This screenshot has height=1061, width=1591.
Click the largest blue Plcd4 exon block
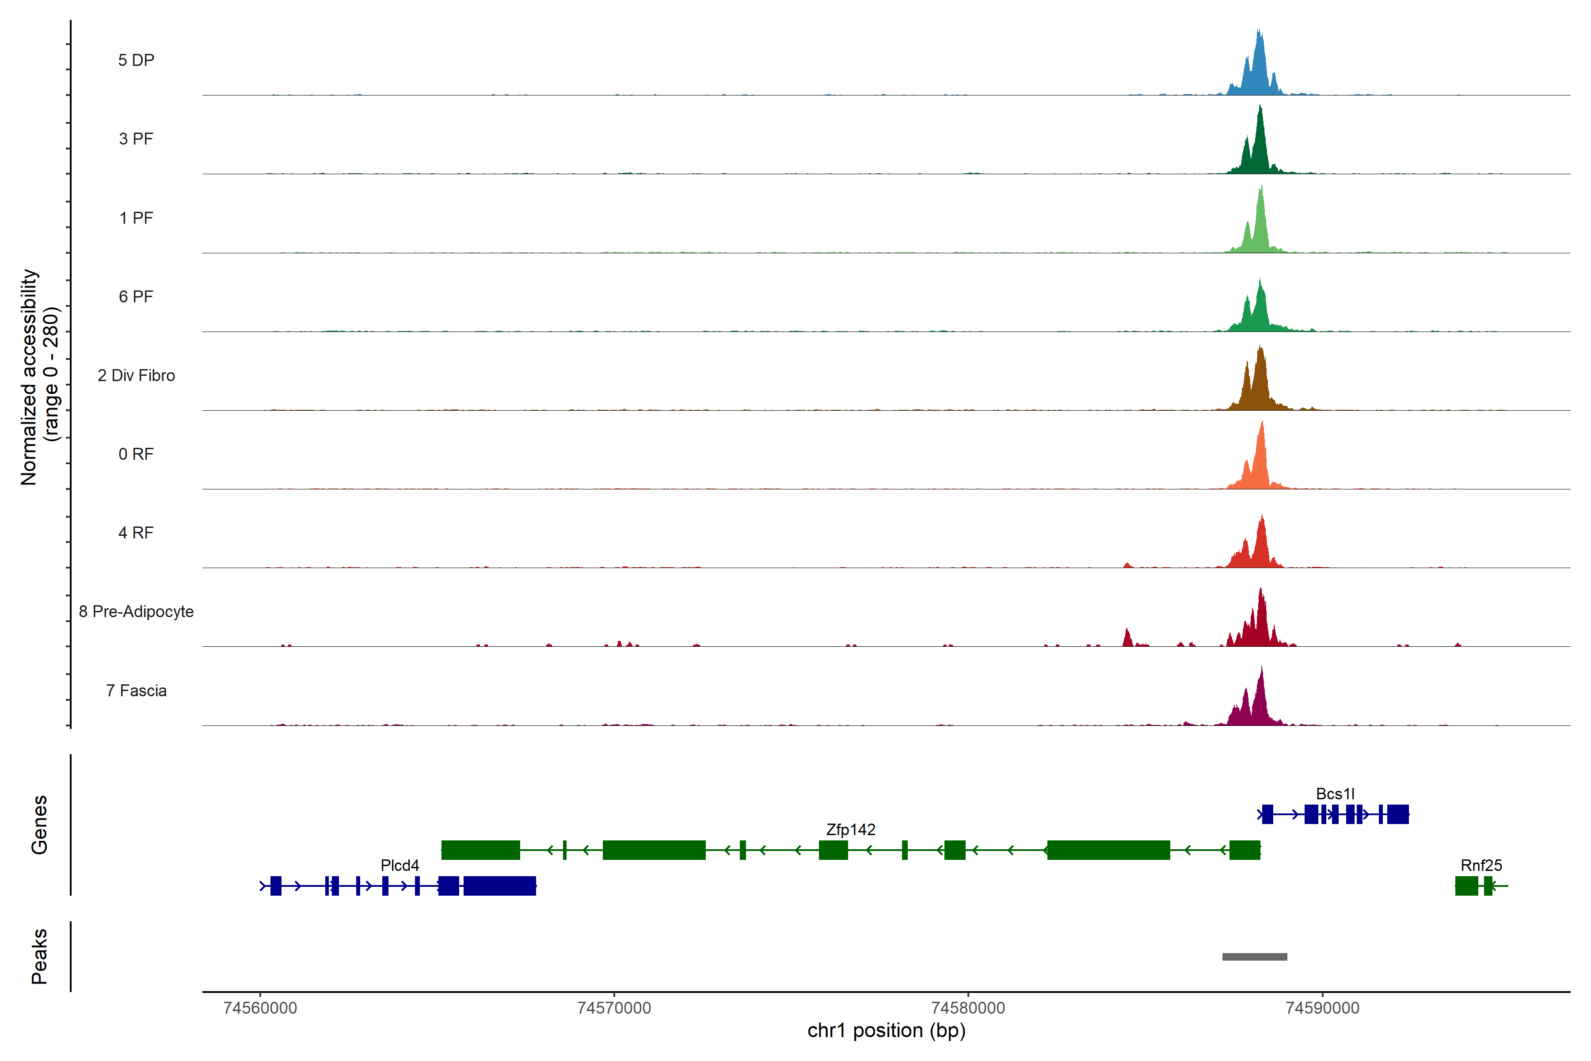pos(499,886)
